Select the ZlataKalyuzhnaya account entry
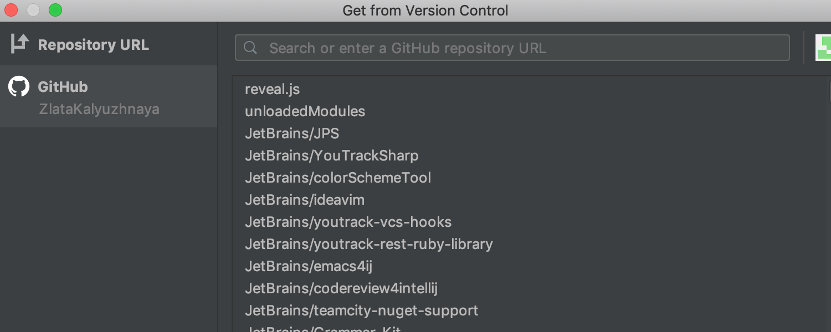This screenshot has height=332, width=831. click(99, 109)
